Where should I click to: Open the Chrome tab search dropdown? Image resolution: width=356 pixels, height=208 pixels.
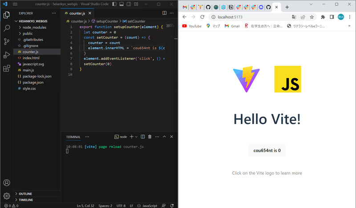[311, 4]
